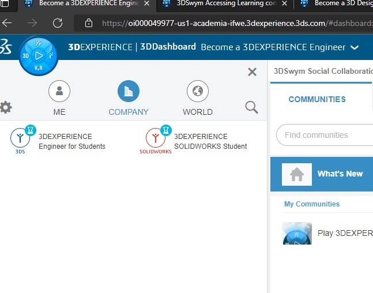Open the COMMUNITIES section
373x293 pixels.
click(x=317, y=99)
